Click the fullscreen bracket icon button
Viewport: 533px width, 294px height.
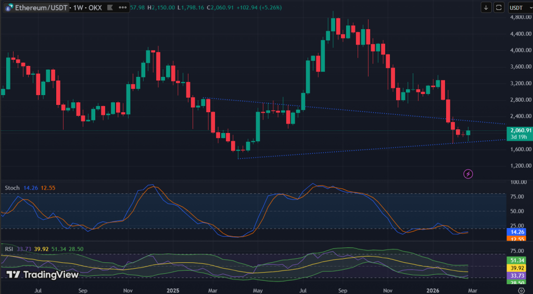click(x=499, y=7)
